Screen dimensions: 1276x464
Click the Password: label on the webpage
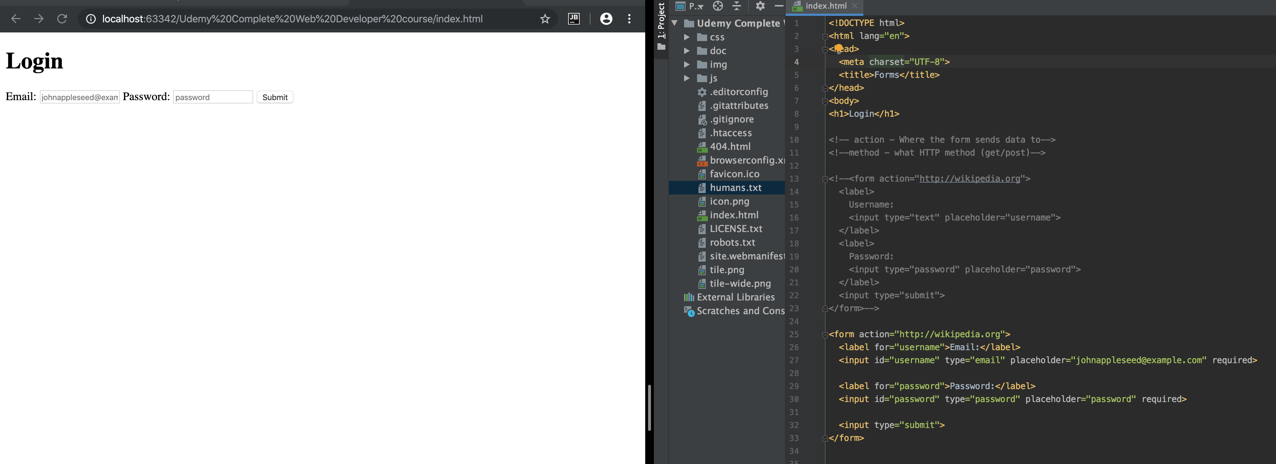click(x=146, y=97)
